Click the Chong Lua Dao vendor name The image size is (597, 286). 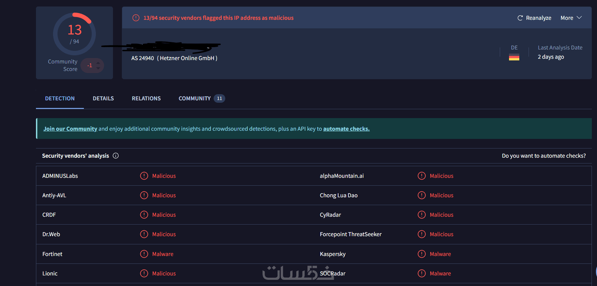339,195
